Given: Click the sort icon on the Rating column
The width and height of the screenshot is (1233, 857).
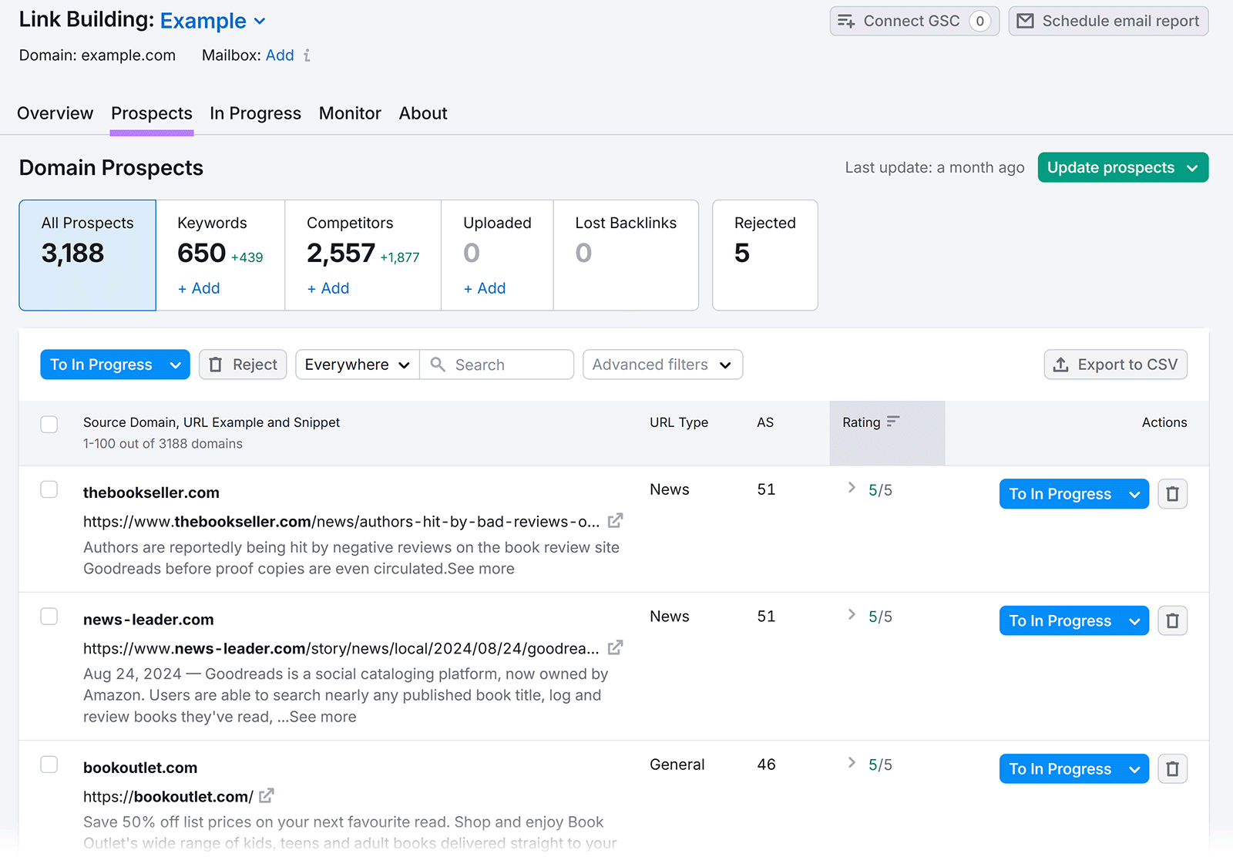Looking at the screenshot, I should tap(893, 422).
